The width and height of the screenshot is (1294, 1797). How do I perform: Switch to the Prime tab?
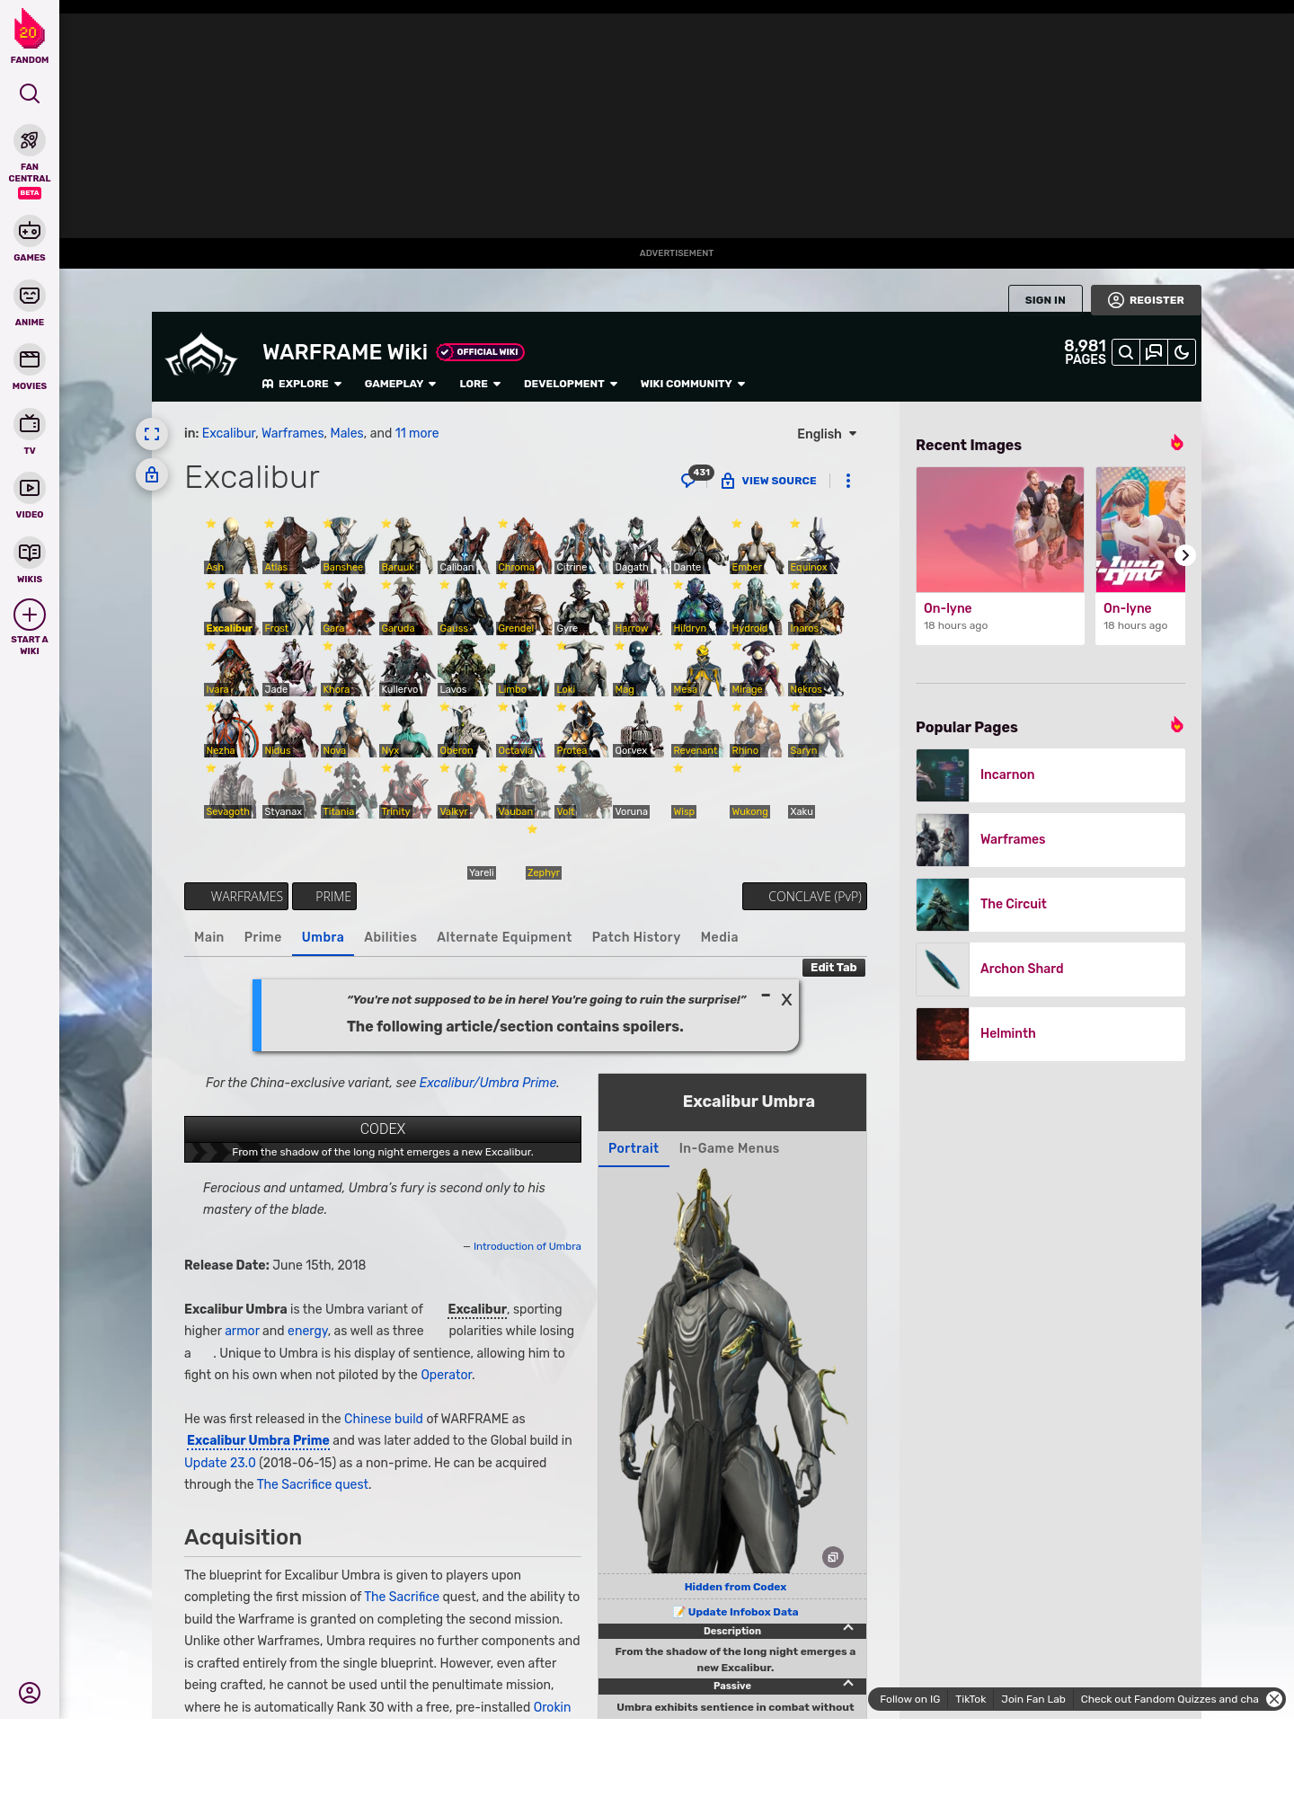click(263, 937)
